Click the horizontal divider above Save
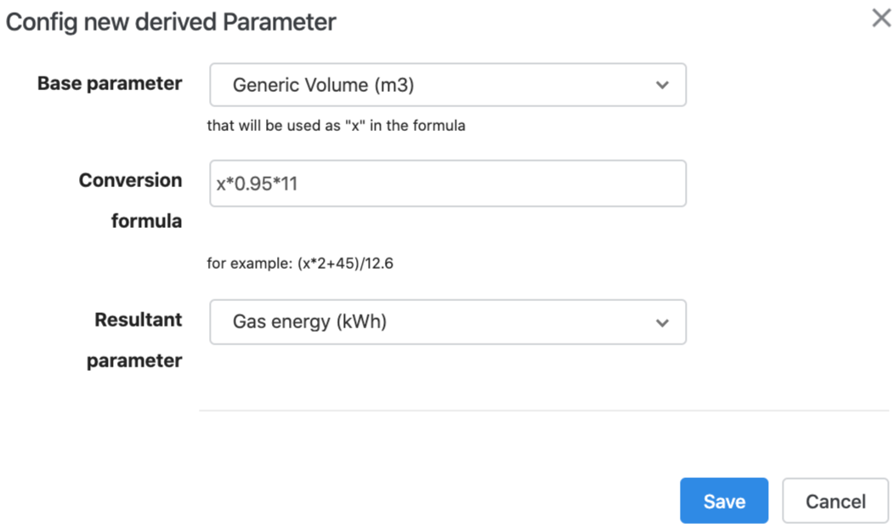Screen dimensions: 894x529 544,410
